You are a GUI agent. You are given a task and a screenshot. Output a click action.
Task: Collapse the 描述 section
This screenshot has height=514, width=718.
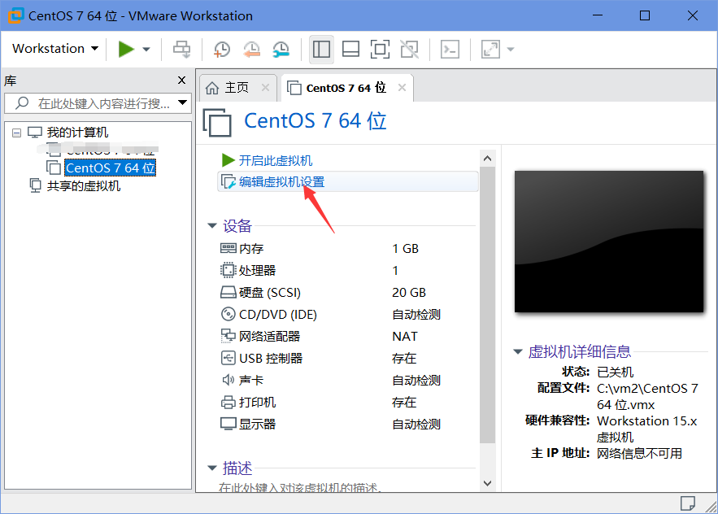(x=212, y=468)
